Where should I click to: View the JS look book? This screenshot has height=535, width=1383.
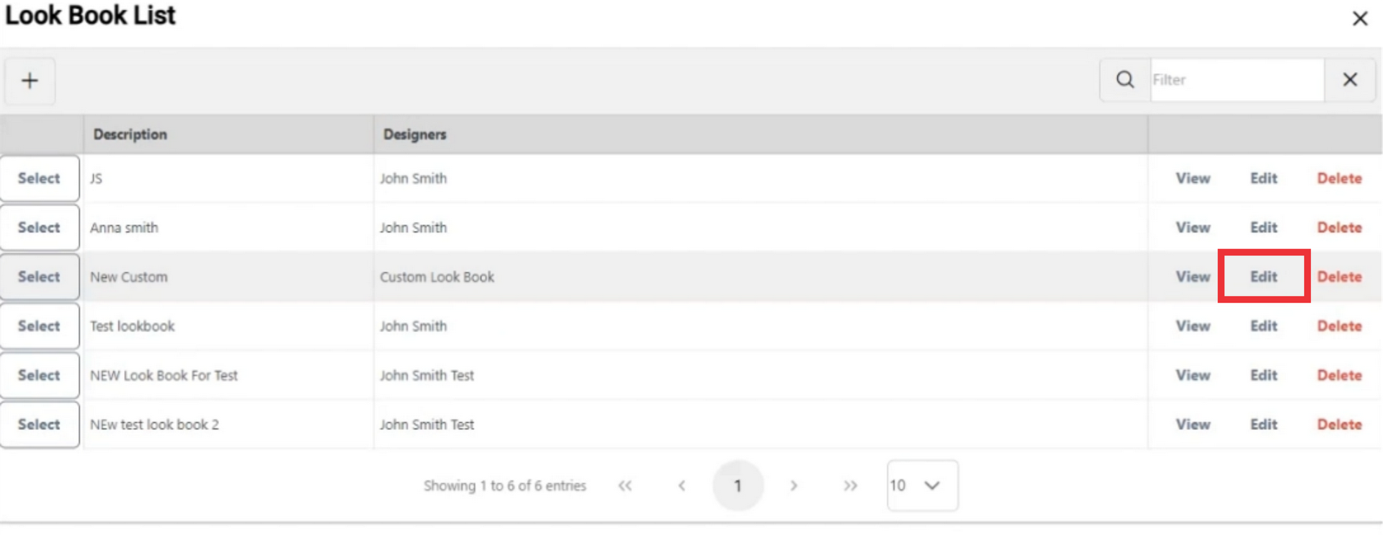(x=1193, y=179)
